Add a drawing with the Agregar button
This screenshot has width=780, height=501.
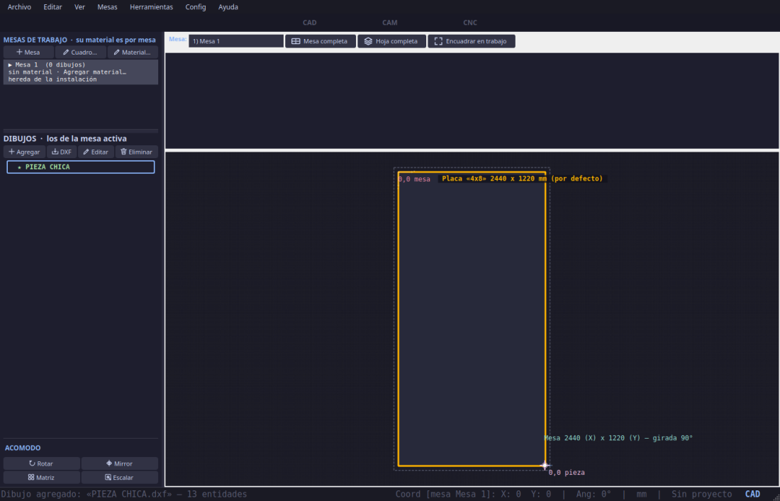[x=24, y=152]
